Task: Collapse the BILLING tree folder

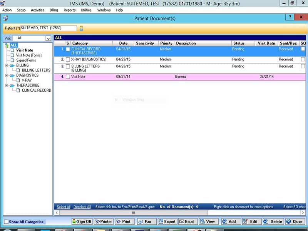Action: coord(7,65)
